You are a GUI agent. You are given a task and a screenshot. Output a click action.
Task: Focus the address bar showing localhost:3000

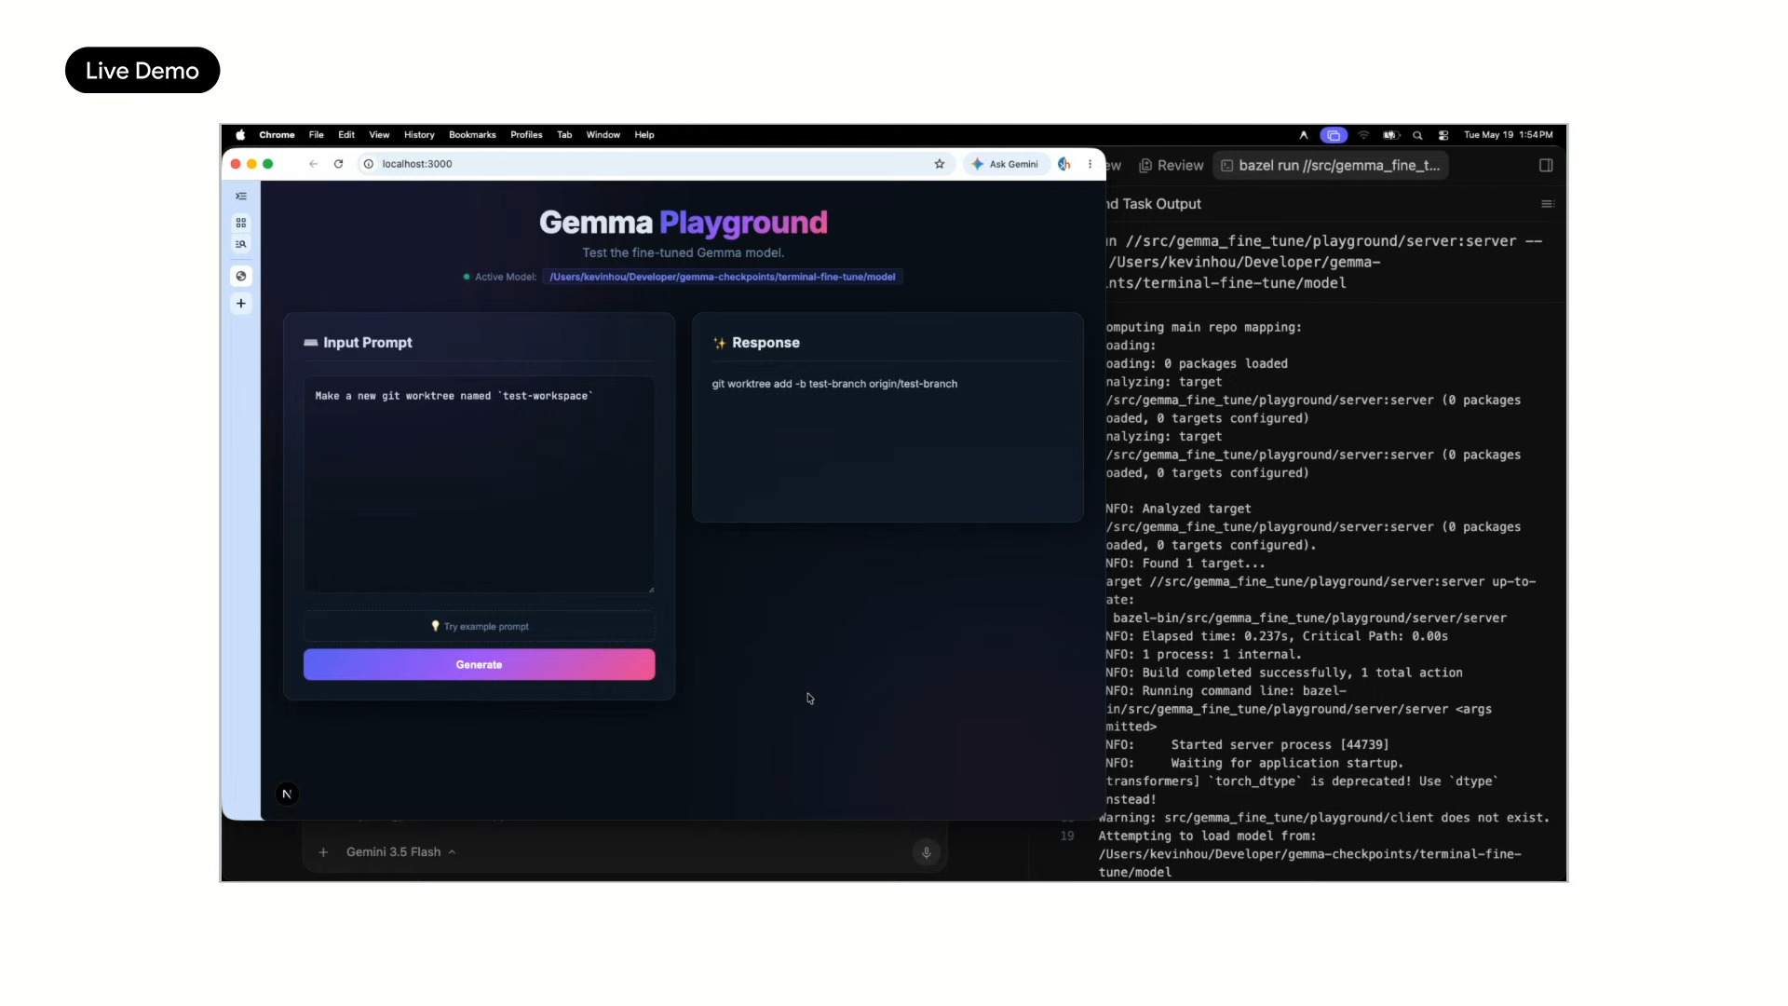[652, 164]
